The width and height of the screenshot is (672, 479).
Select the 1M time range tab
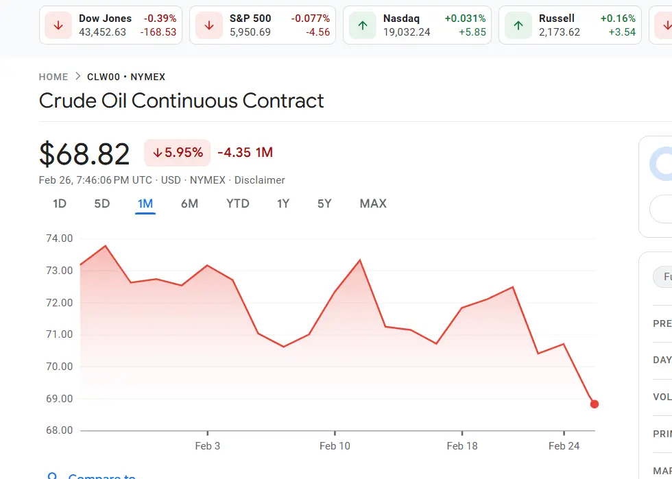pyautogui.click(x=145, y=204)
